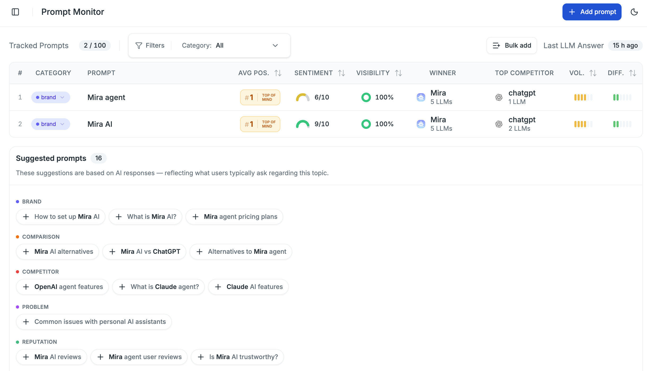Open the Mira AI prompt row
The width and height of the screenshot is (647, 371).
tap(326, 124)
